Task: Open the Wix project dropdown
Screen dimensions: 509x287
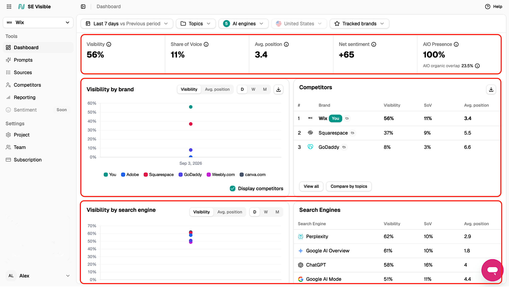Action: [x=38, y=22]
